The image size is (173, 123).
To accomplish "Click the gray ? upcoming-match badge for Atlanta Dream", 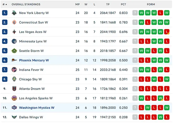I will click(x=135, y=89).
